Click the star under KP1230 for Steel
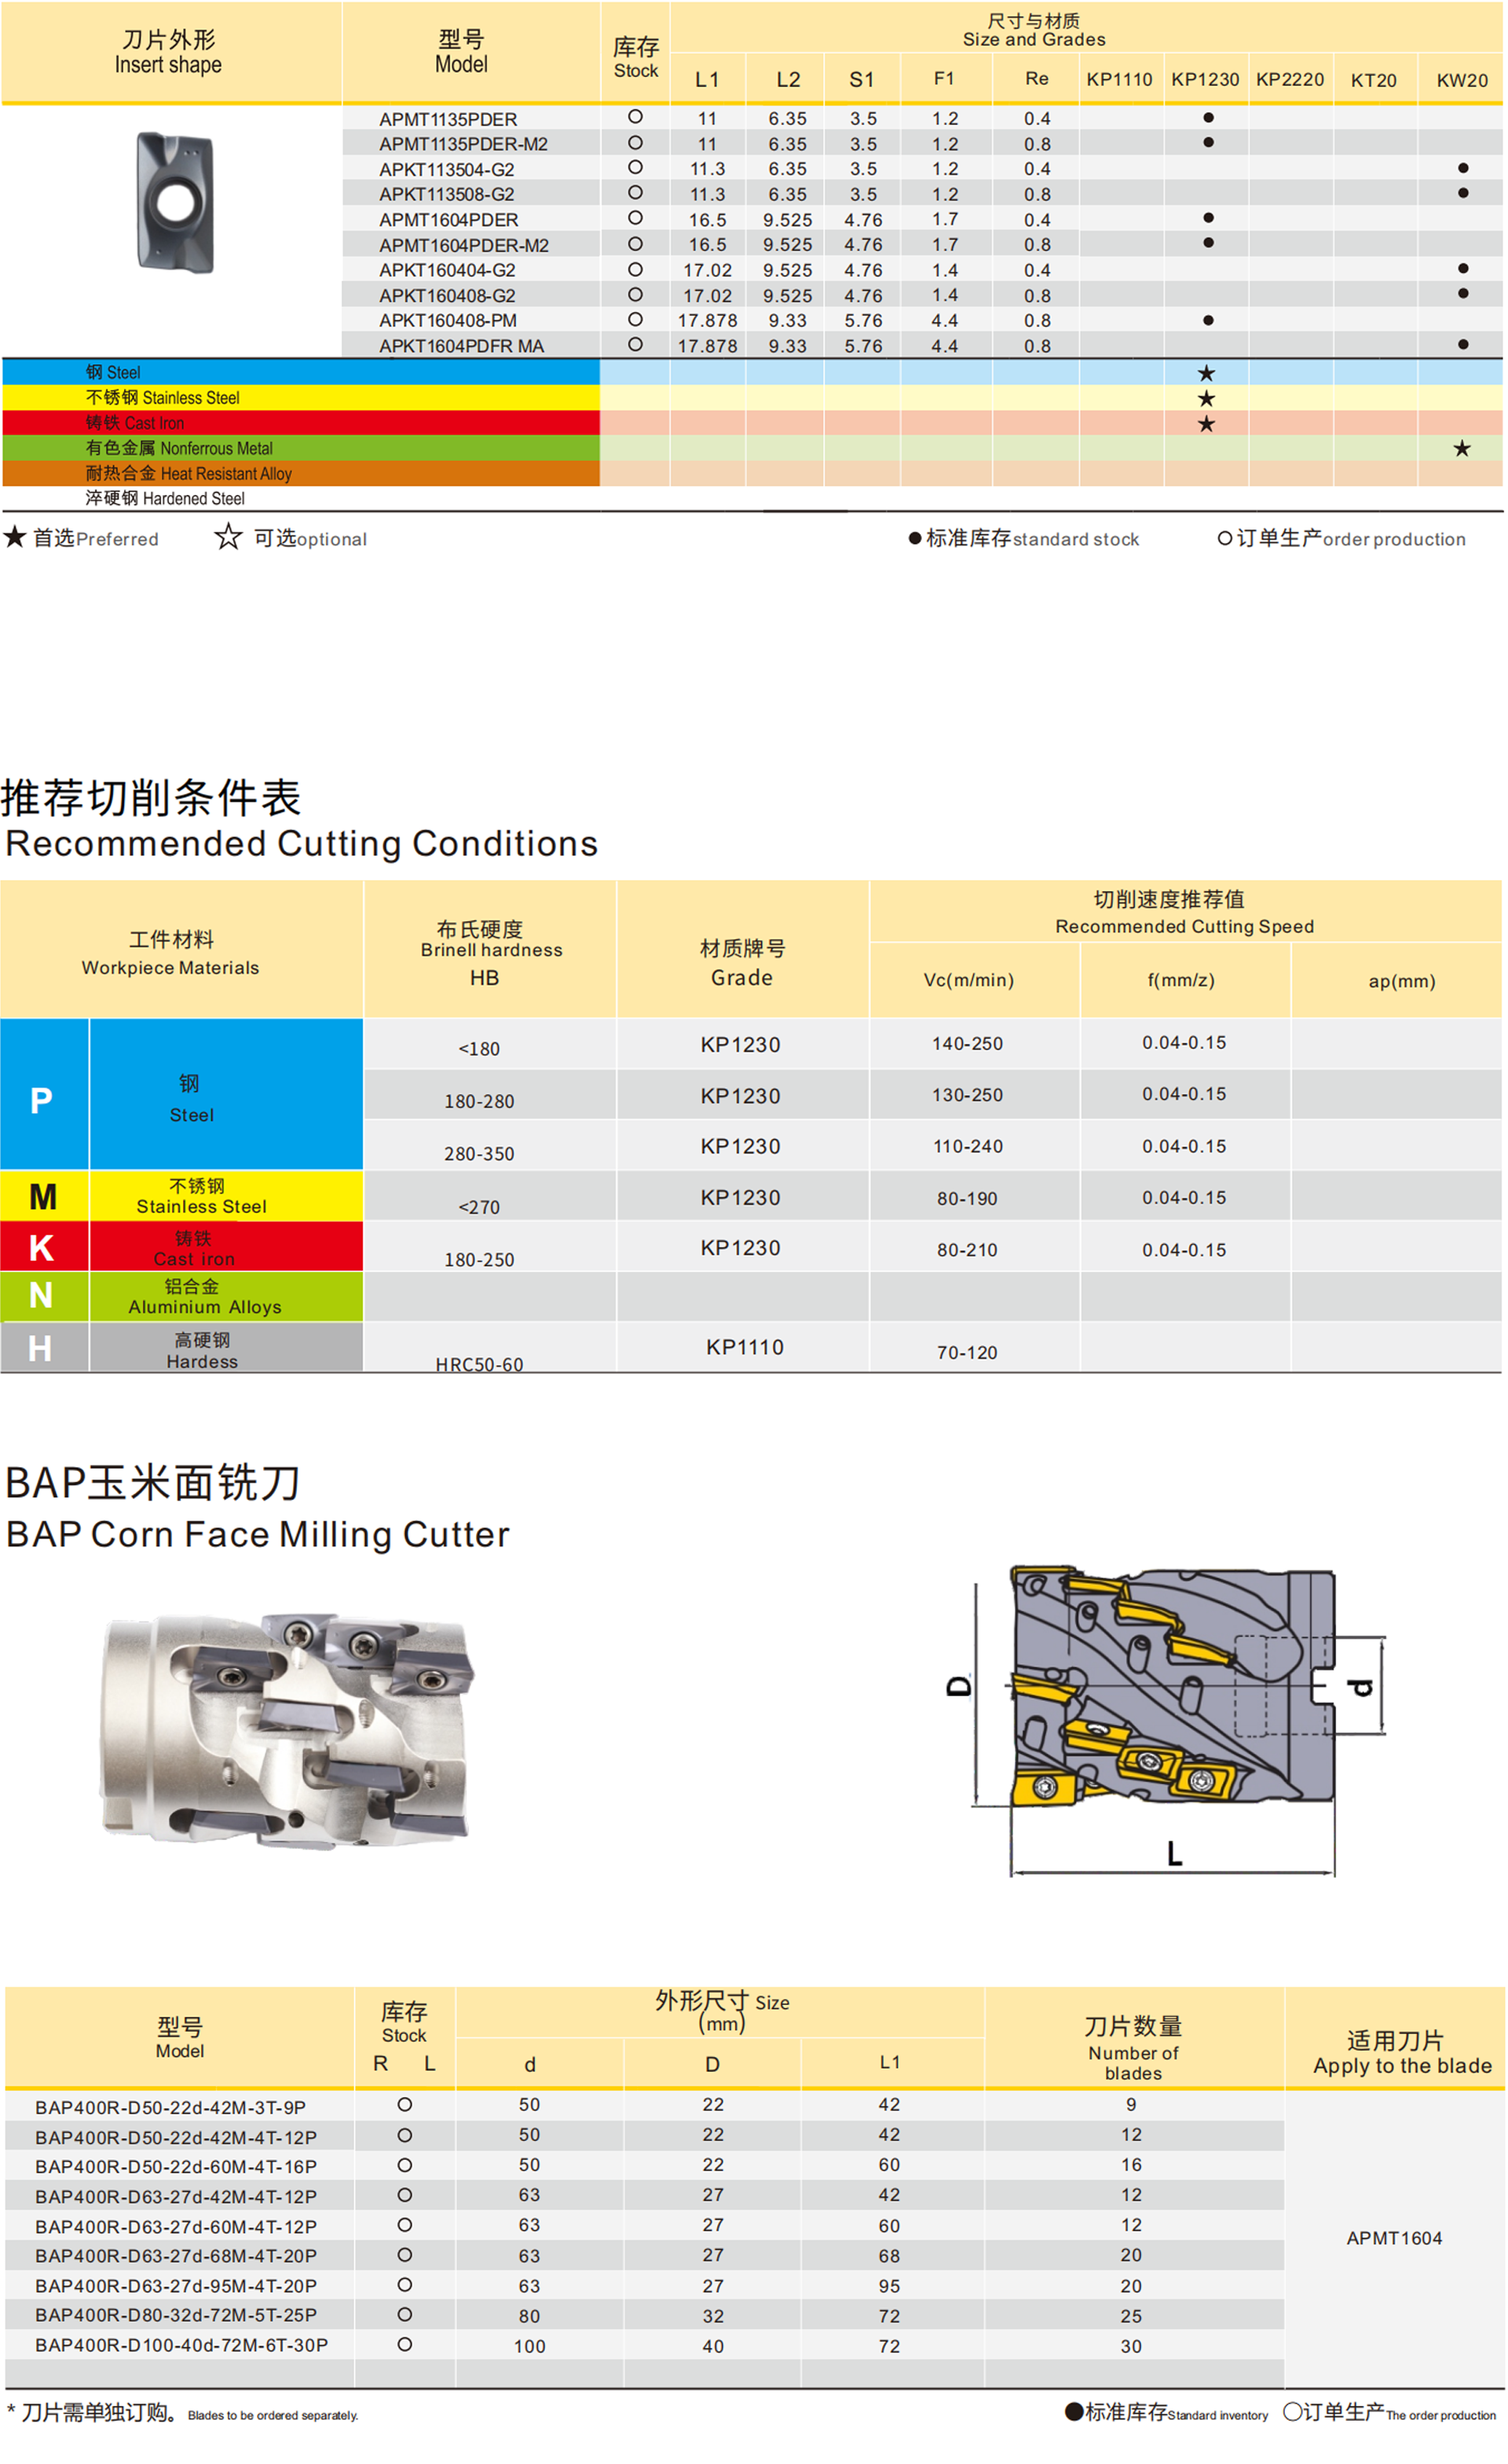 [x=1205, y=372]
